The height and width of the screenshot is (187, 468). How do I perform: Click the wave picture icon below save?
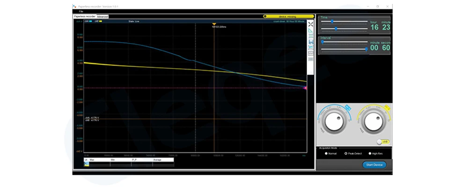click(311, 47)
